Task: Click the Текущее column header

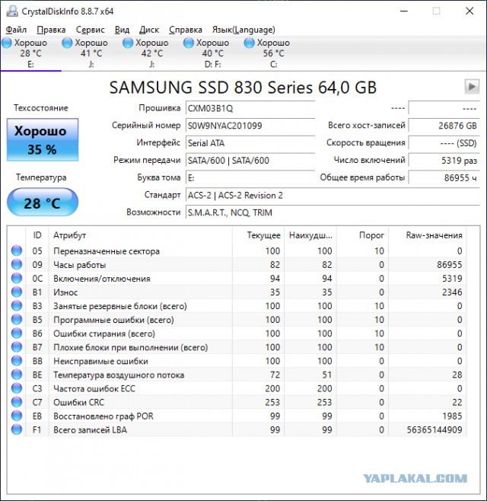Action: click(x=259, y=235)
